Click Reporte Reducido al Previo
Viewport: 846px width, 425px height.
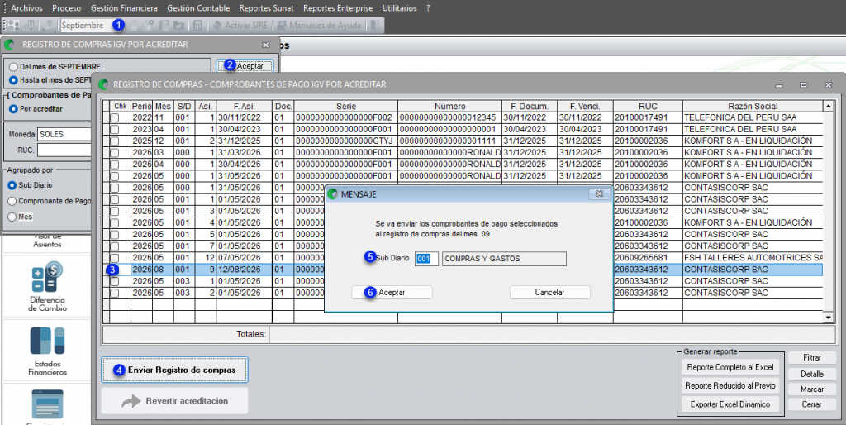coord(730,385)
